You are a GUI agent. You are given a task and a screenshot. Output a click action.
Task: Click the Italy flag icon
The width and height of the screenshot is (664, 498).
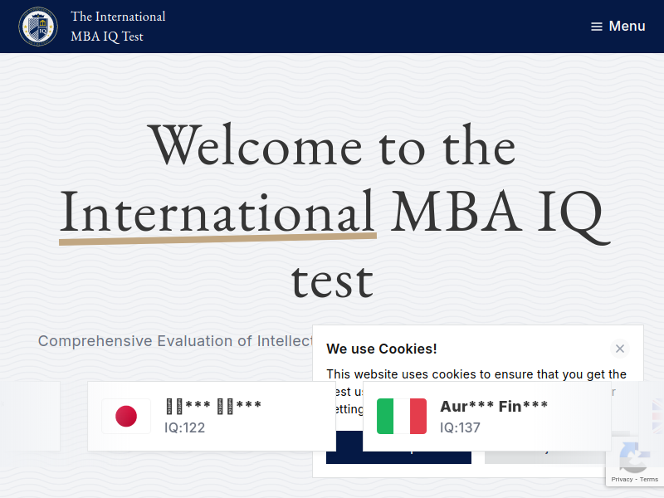(x=402, y=416)
